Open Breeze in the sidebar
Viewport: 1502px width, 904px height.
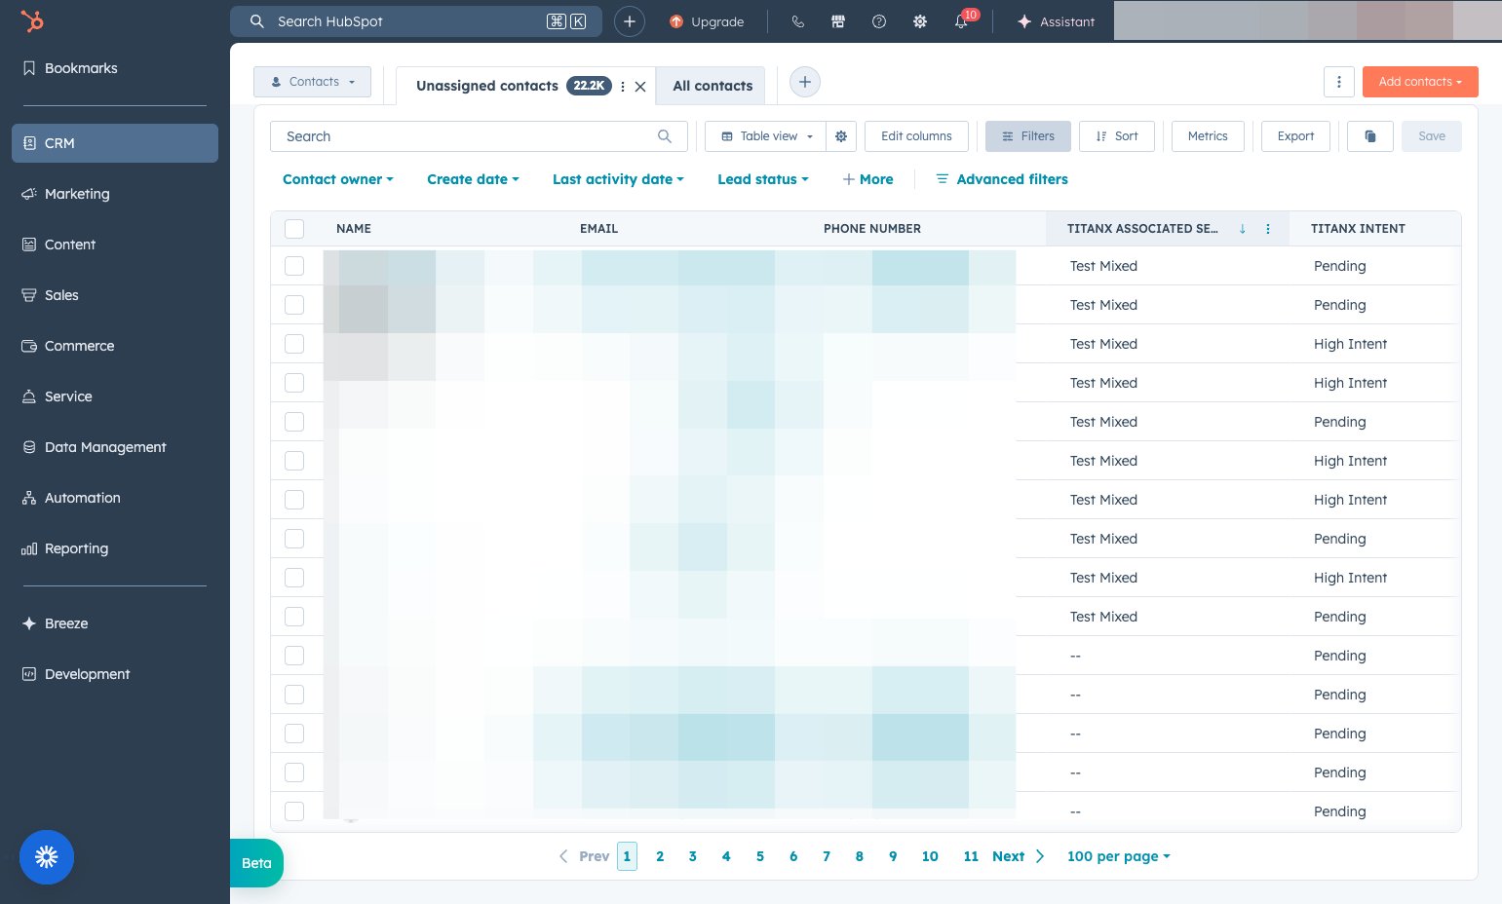(115, 623)
